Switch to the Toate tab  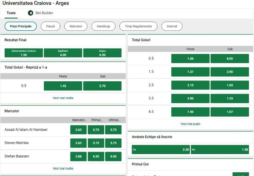11,13
